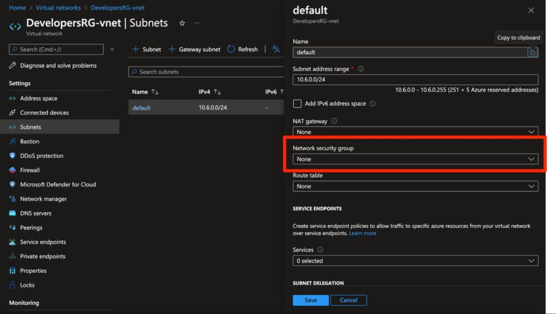Image resolution: width=556 pixels, height=314 pixels.
Task: Click the favorite star next to Subnets title
Action: click(x=182, y=23)
